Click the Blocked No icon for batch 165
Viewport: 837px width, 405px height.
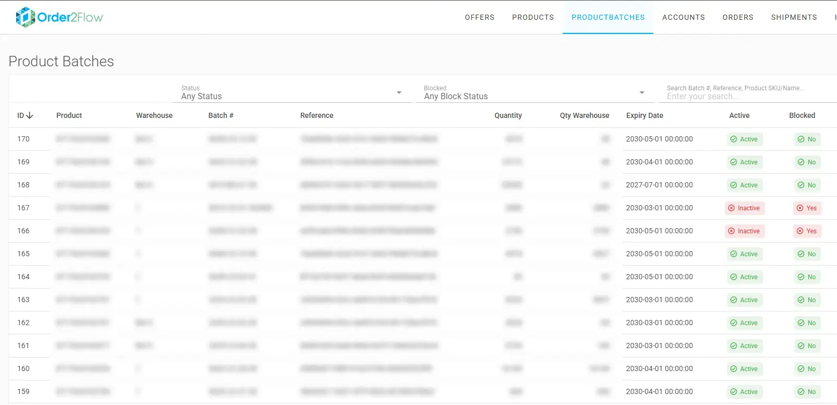coord(801,254)
